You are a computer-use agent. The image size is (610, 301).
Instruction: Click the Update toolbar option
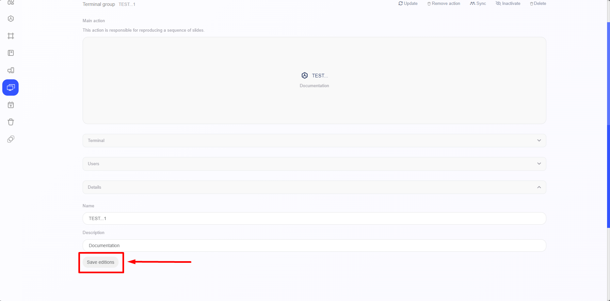[x=408, y=4]
